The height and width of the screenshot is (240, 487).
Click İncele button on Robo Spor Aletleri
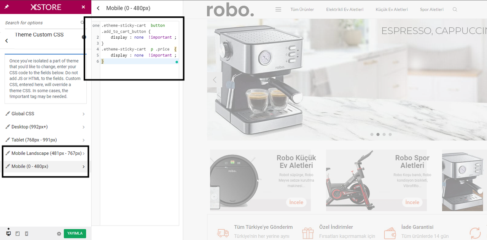(412, 202)
